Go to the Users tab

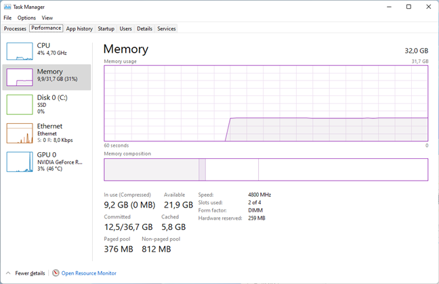point(126,28)
